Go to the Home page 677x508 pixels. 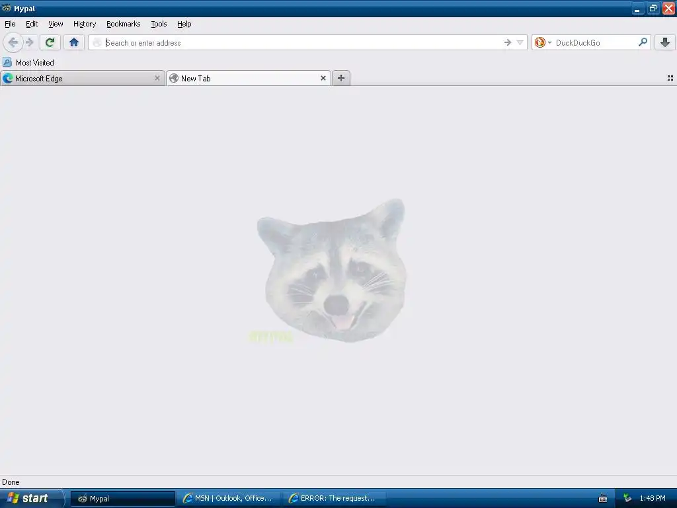(74, 42)
